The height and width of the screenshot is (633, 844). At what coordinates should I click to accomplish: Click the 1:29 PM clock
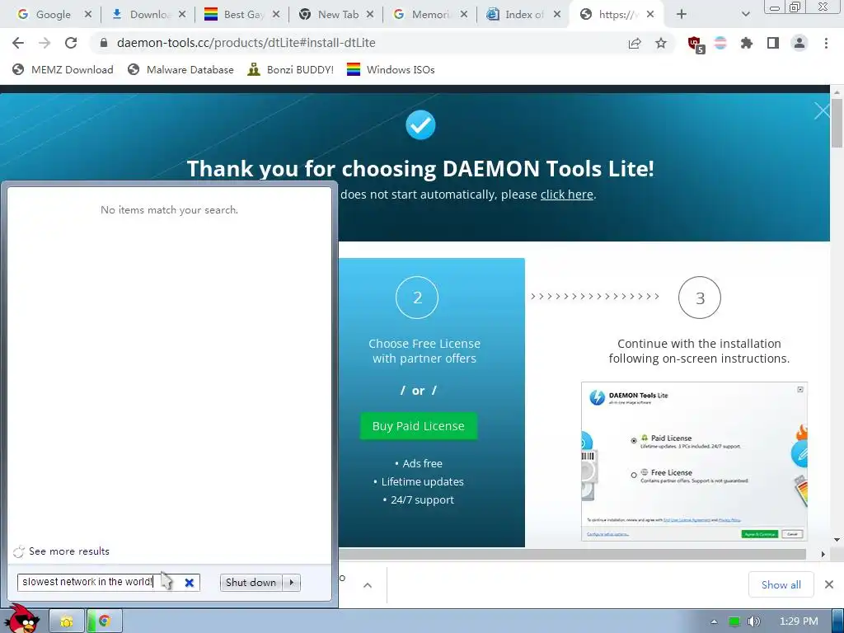(x=799, y=621)
